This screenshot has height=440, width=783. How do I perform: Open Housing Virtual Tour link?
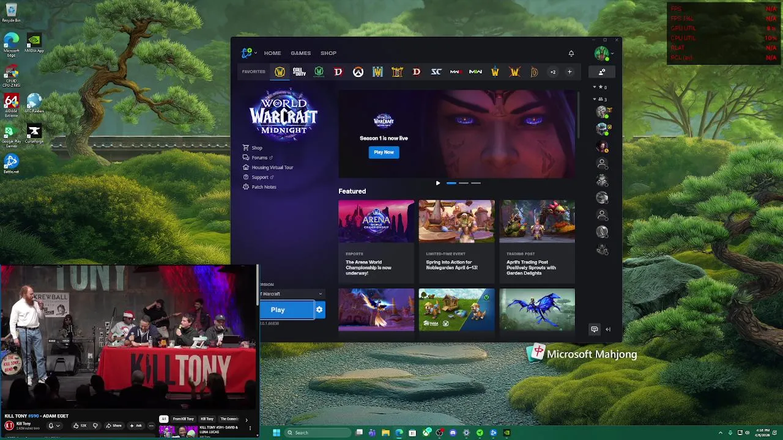[268, 167]
